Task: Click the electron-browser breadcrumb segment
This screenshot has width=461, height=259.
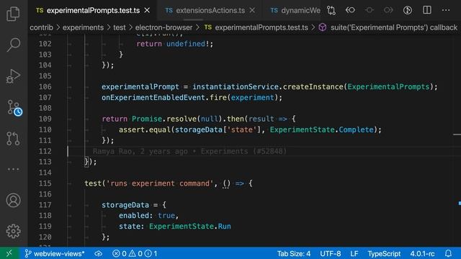Action: tap(164, 27)
